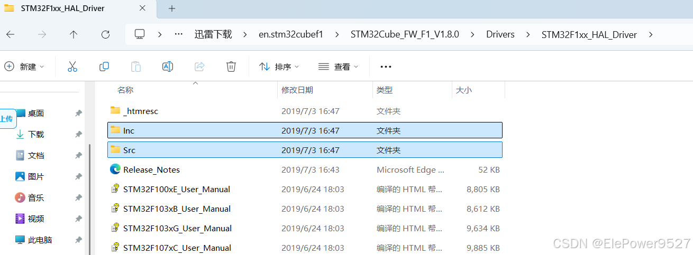Unpin 图片 using its pin icon
Viewport: 693px width, 255px height.
[x=78, y=177]
